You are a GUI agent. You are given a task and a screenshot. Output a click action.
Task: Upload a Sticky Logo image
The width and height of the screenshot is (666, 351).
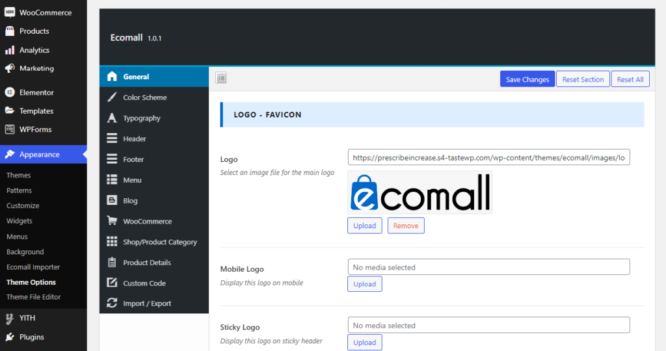click(x=364, y=343)
